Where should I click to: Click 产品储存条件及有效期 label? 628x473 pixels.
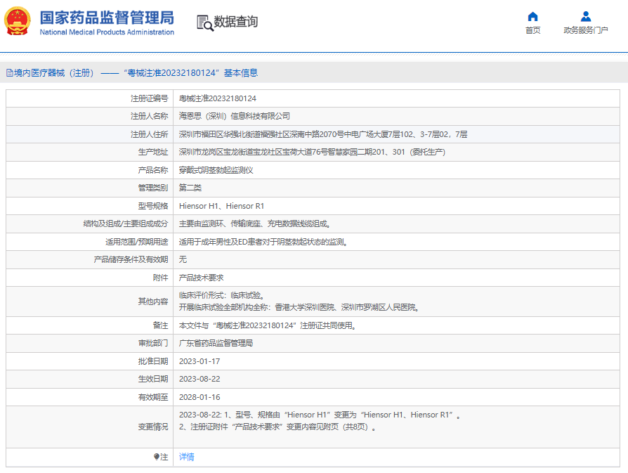[x=131, y=260]
